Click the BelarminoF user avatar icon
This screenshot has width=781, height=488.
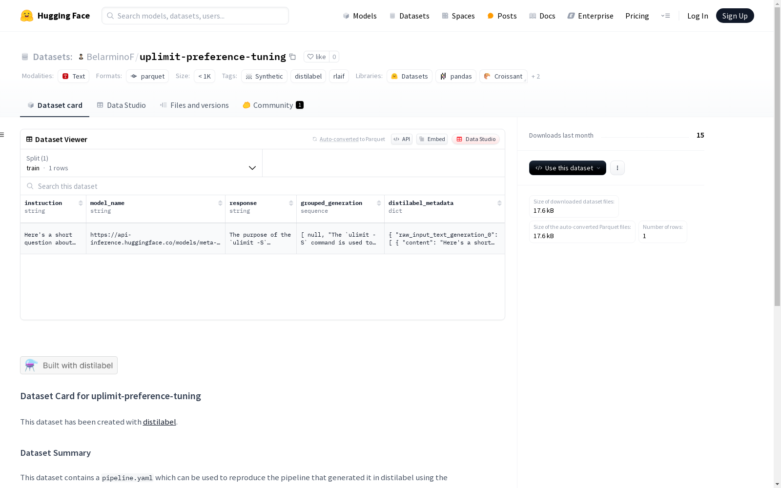pos(81,57)
